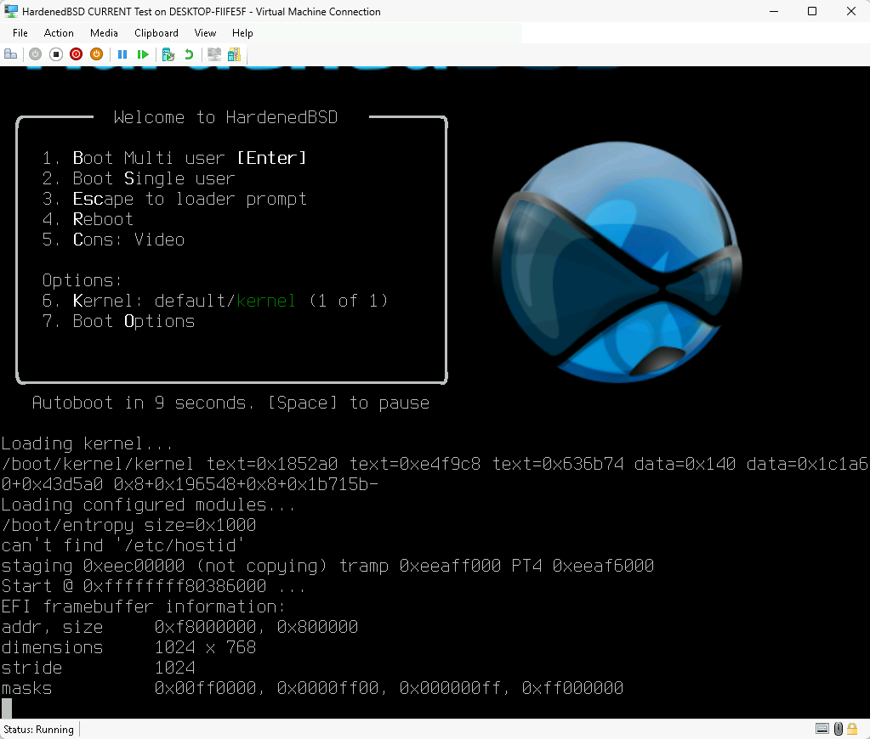Open the Action menu
This screenshot has width=870, height=739.
[x=59, y=33]
